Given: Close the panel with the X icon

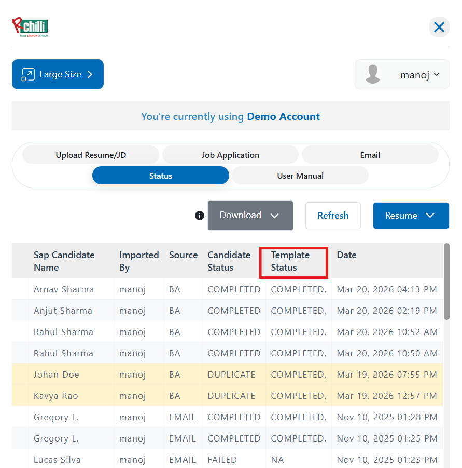Looking at the screenshot, I should pyautogui.click(x=439, y=27).
